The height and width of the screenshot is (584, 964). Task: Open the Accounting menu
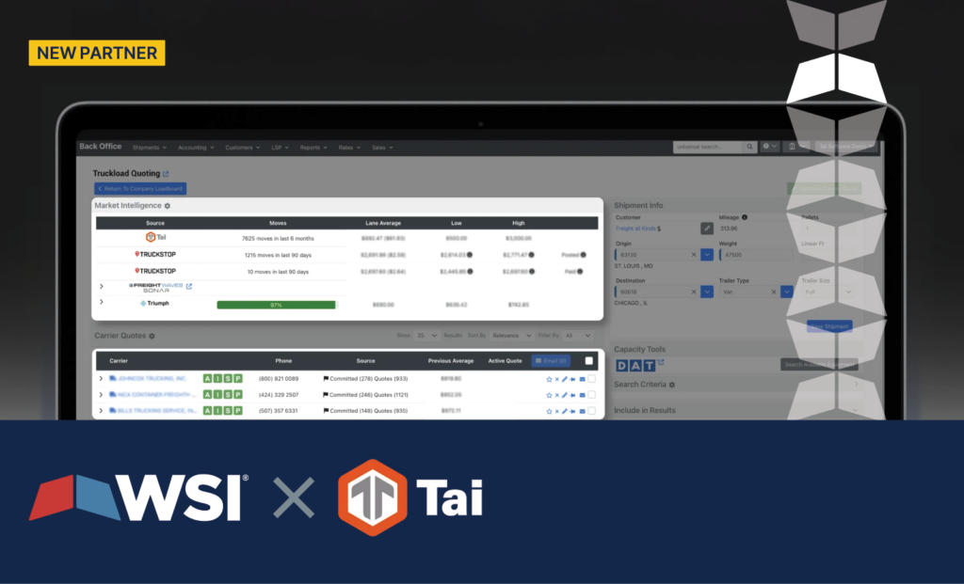point(192,148)
